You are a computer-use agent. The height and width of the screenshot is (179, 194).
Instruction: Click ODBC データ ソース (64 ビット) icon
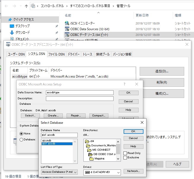pos(67,35)
